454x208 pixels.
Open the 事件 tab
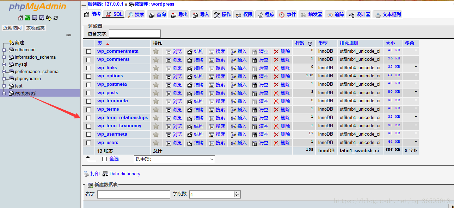pos(287,14)
